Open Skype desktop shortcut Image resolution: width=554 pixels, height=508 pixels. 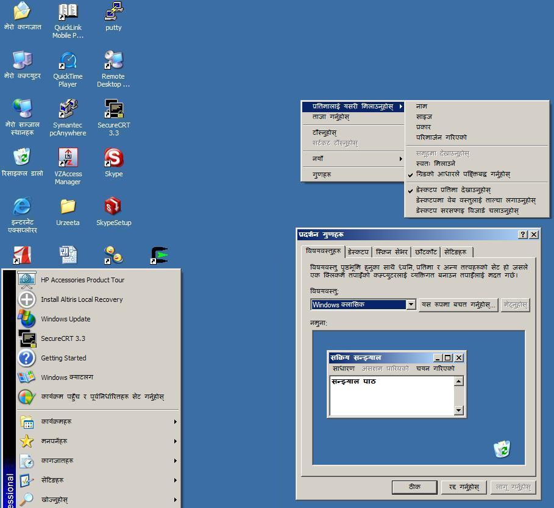pyautogui.click(x=114, y=159)
